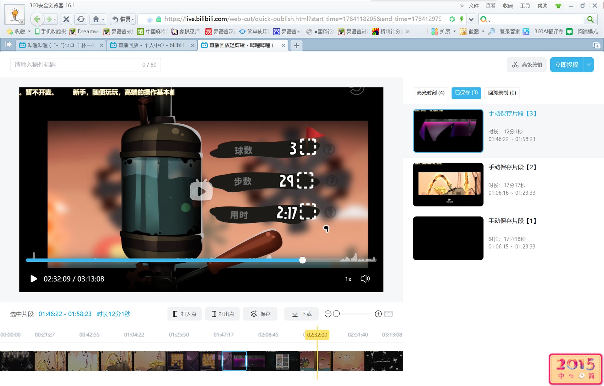Open the 恢复 dropdown arrow
The width and height of the screenshot is (604, 386).
(133, 20)
